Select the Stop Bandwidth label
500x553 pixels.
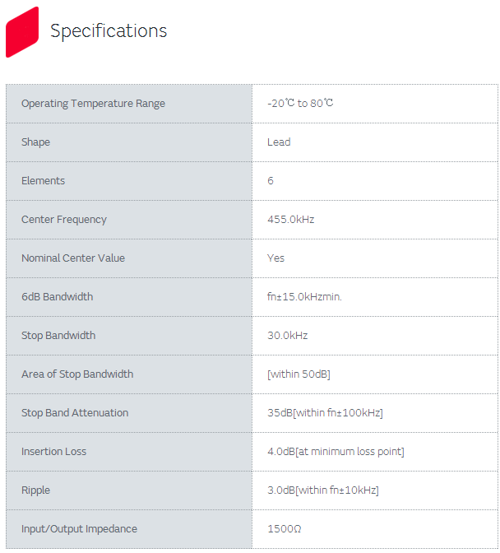click(58, 336)
